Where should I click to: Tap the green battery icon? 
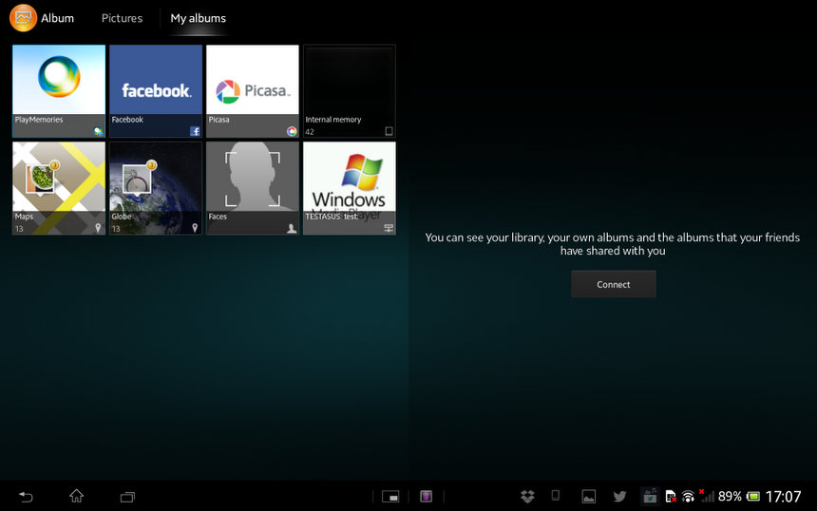pos(753,497)
